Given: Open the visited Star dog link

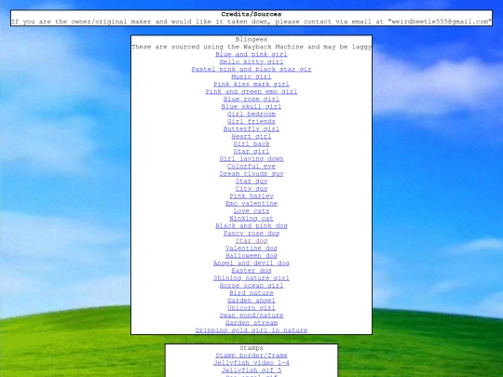Looking at the screenshot, I should click(251, 240).
